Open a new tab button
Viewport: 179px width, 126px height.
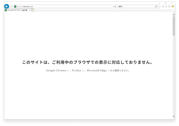point(32,10)
